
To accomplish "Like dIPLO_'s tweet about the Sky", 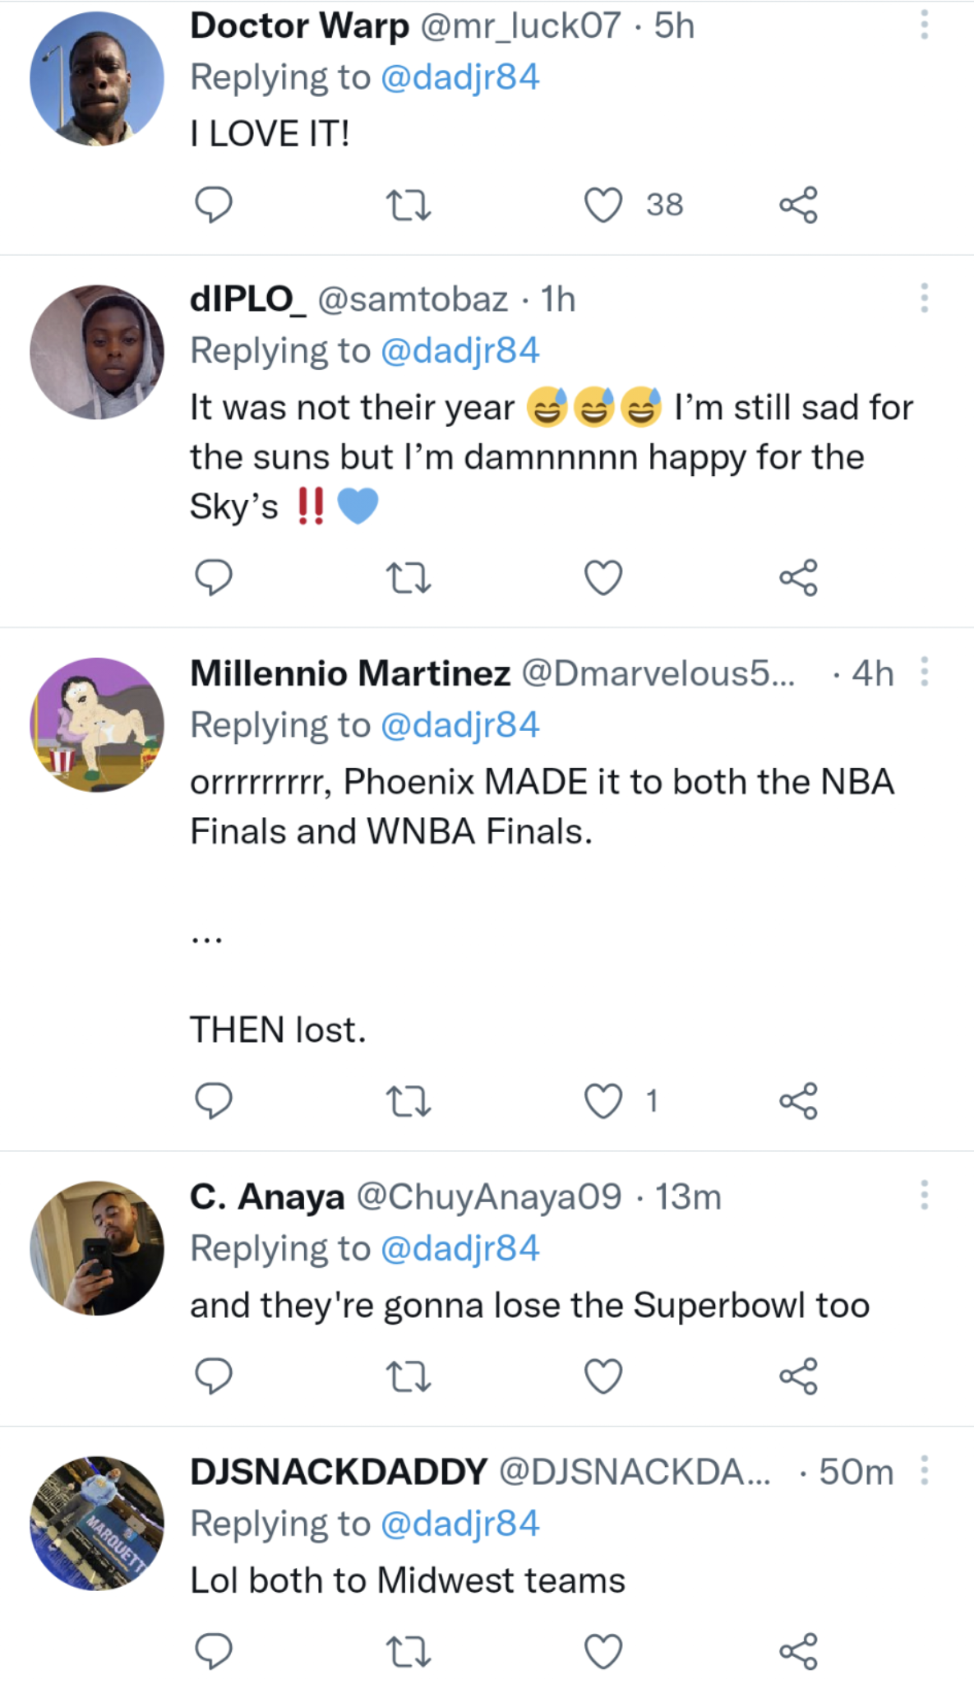I will (603, 577).
